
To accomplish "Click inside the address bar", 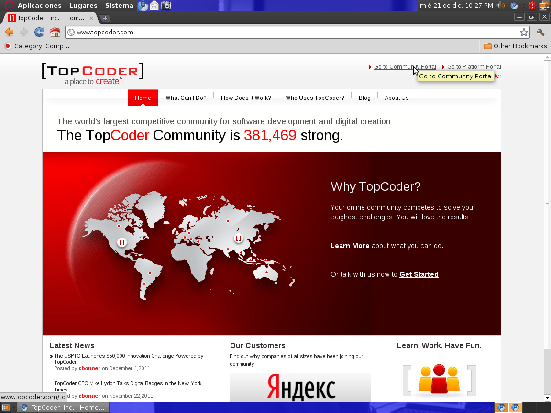I will (191, 32).
